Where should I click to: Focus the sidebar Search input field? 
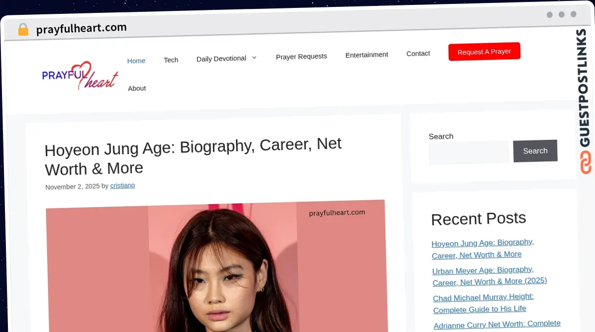coord(469,153)
